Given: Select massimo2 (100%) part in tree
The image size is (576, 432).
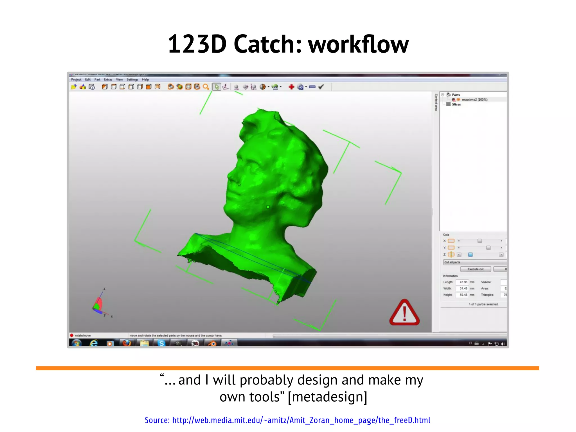Looking at the screenshot, I should [474, 100].
